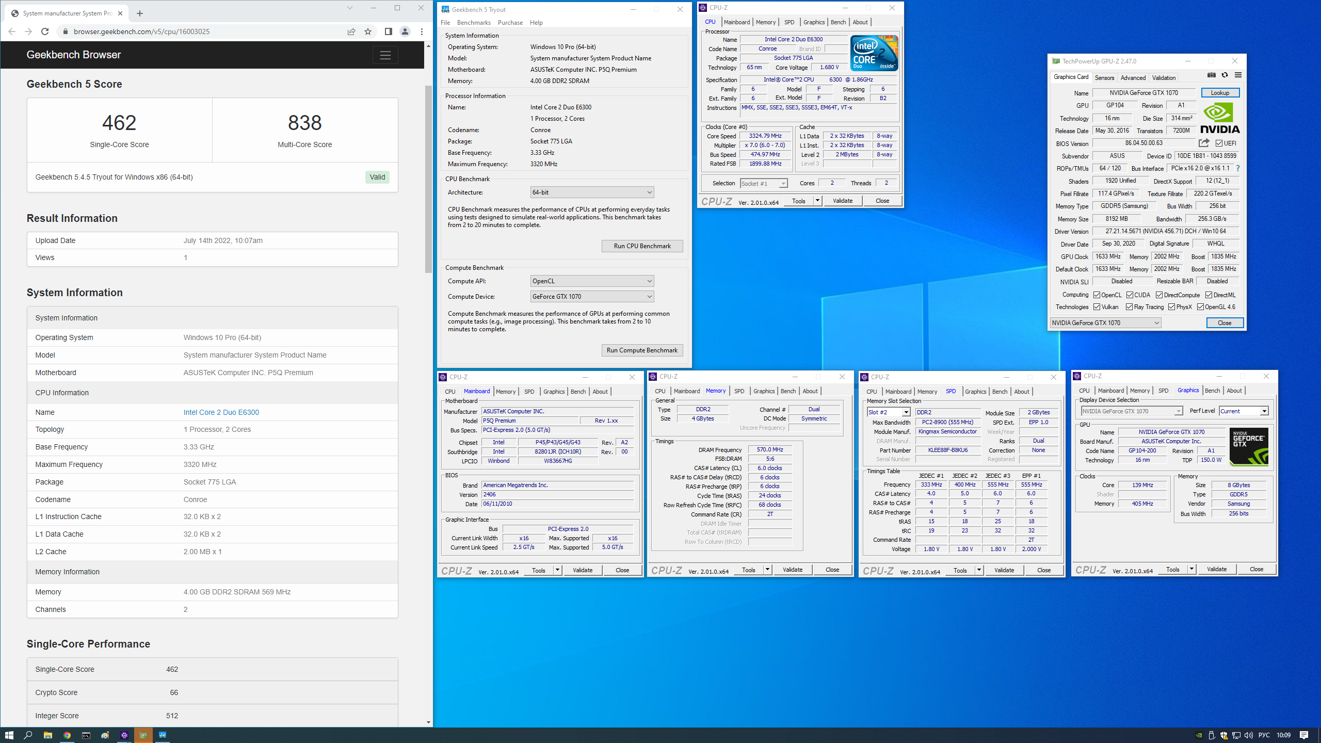The image size is (1321, 743).
Task: Switch to the Advanced tab in GPU-Z
Action: point(1133,78)
